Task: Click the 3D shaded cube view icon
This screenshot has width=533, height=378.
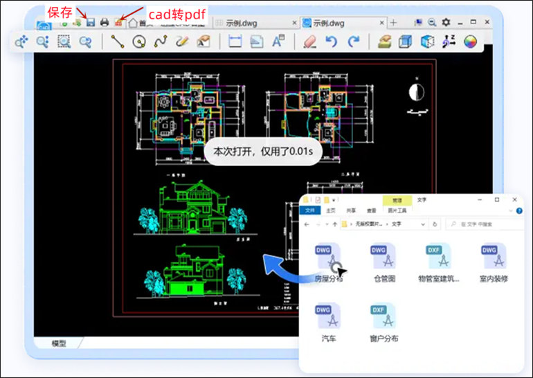Action: [x=427, y=42]
